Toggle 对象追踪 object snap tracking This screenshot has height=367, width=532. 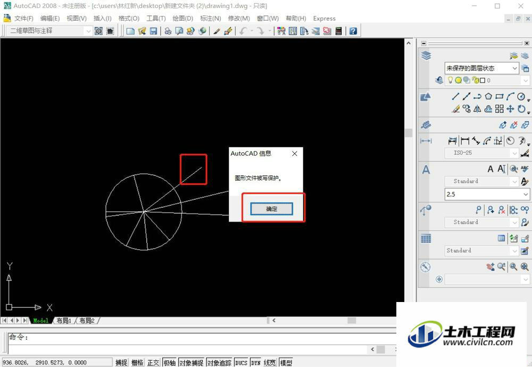point(219,363)
